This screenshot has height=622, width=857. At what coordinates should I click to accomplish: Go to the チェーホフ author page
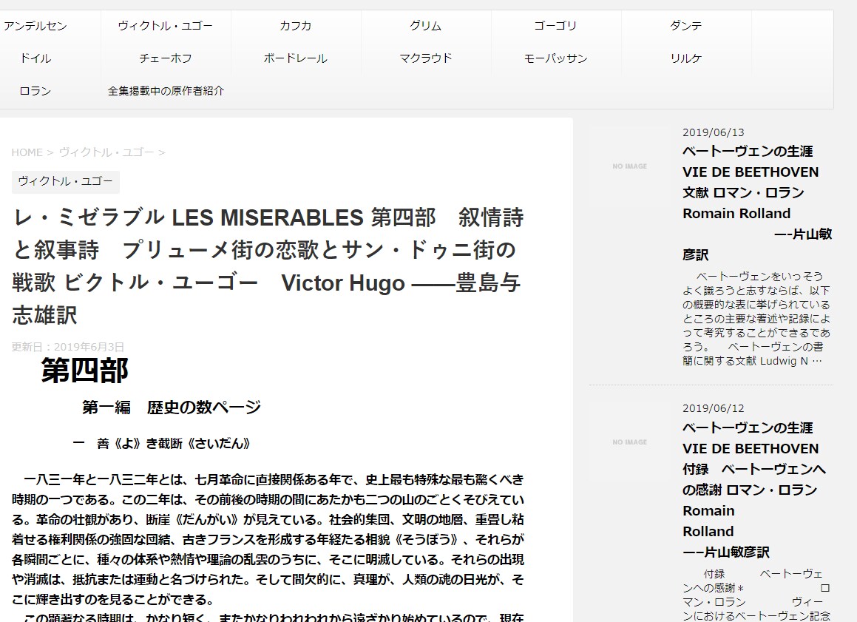[165, 58]
